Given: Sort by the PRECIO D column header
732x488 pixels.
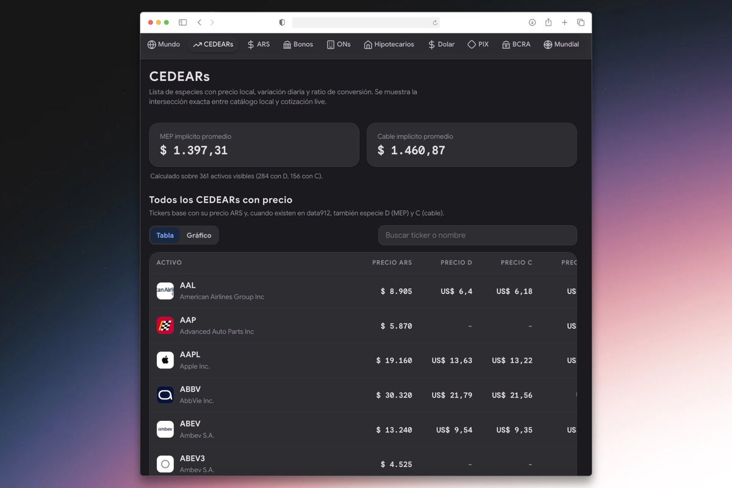Looking at the screenshot, I should point(456,263).
